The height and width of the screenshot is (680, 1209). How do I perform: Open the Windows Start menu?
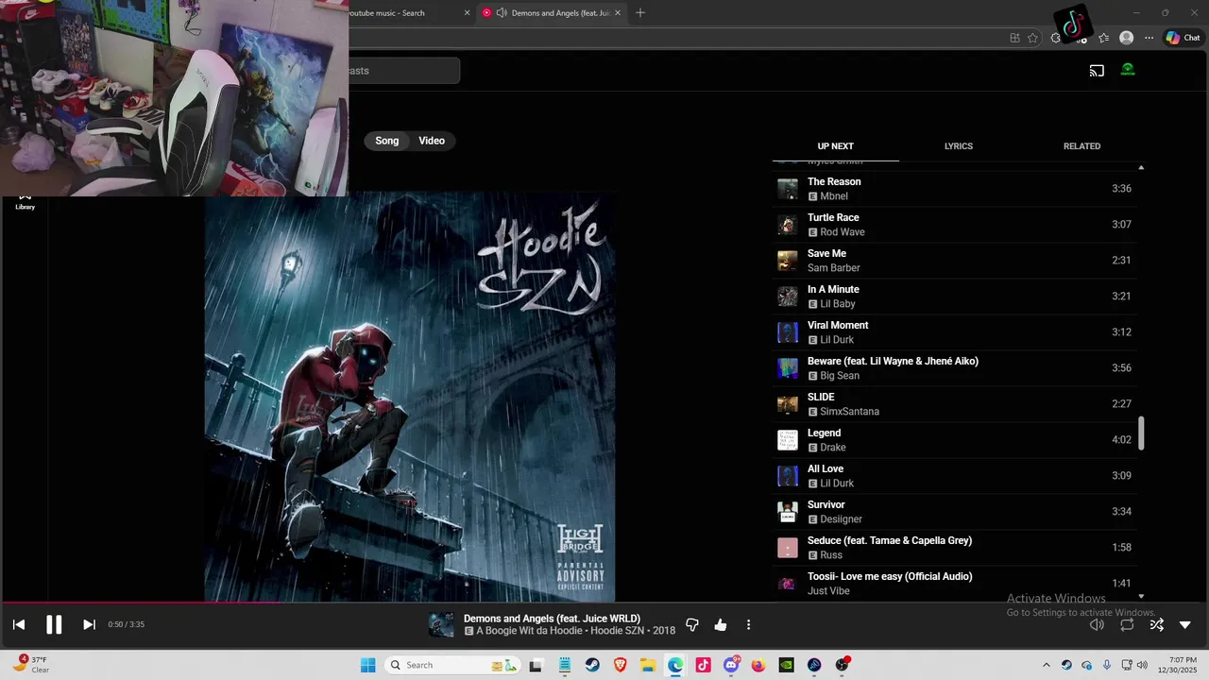pyautogui.click(x=367, y=665)
